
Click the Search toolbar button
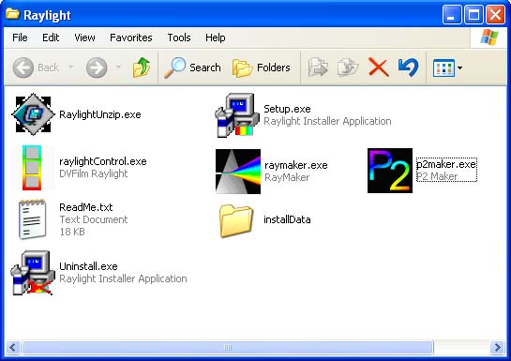pos(192,68)
